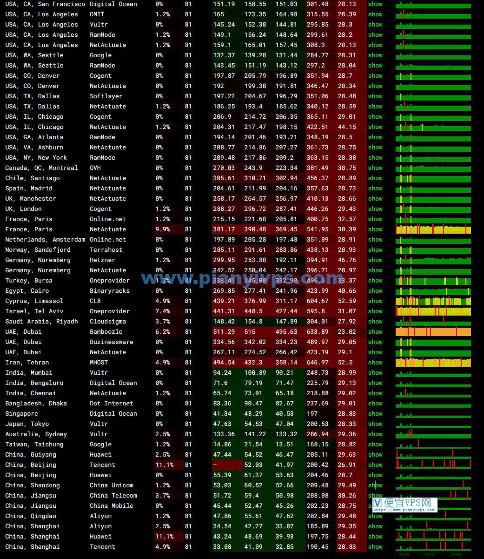Open show for Japan, Tokyo
The image size is (484, 559).
coord(375,424)
